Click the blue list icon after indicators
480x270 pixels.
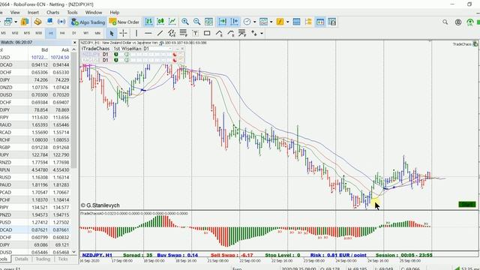point(296,22)
